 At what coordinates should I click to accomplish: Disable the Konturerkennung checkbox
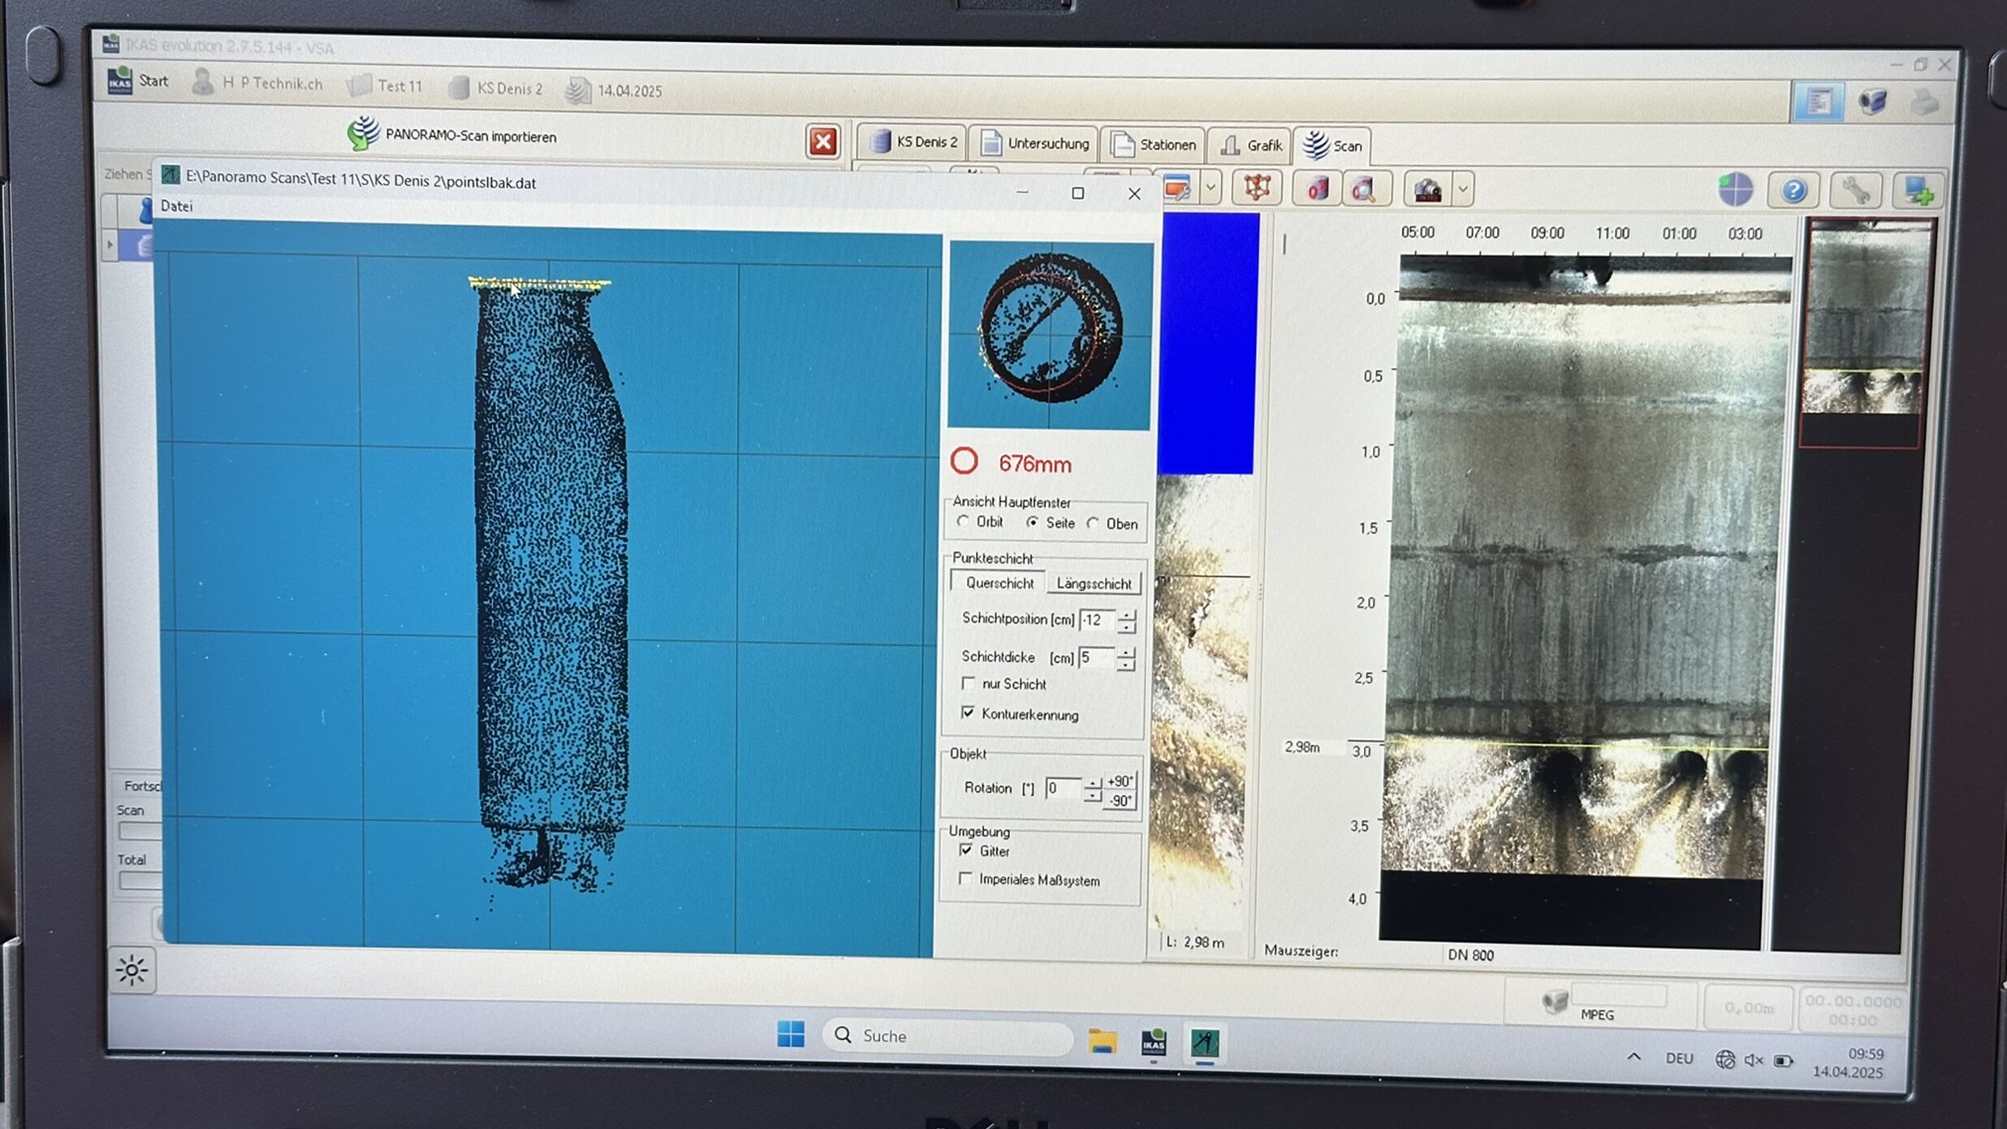(x=968, y=713)
